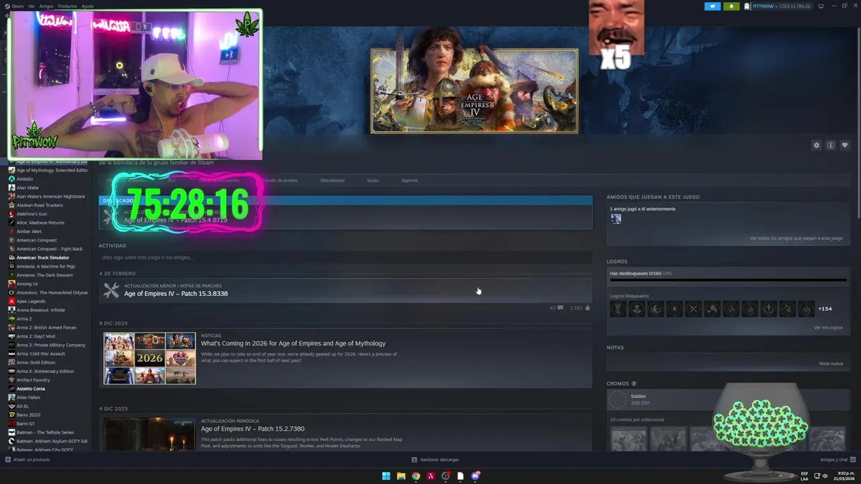Click the game info icon beside the gear
This screenshot has width=861, height=484.
click(831, 145)
